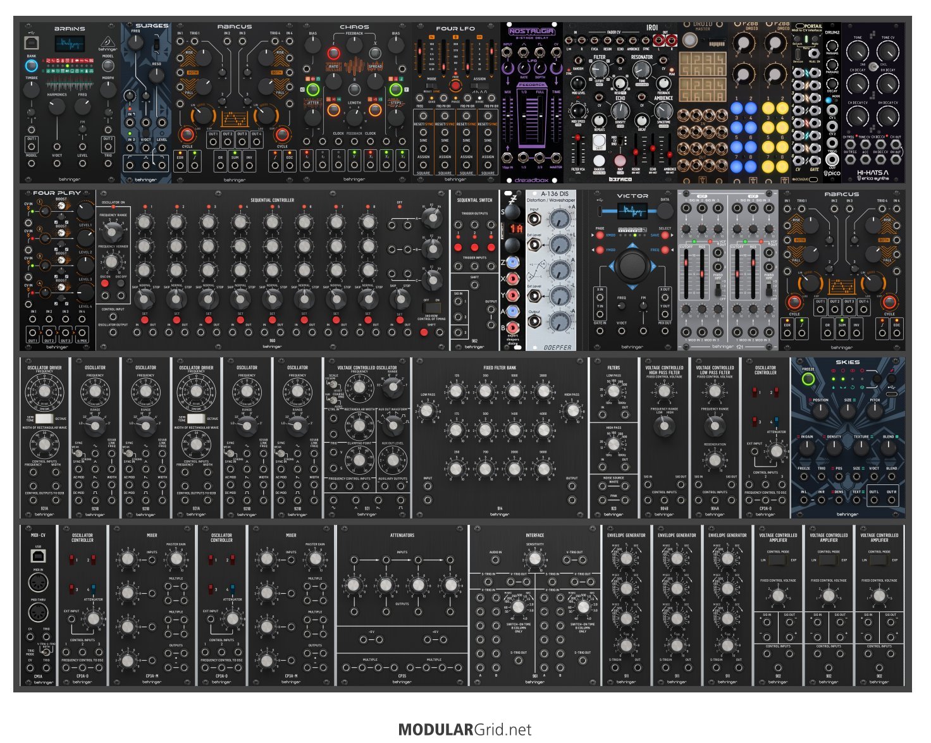
Task: Click the waveform display on the Brains module
Action: 69,44
